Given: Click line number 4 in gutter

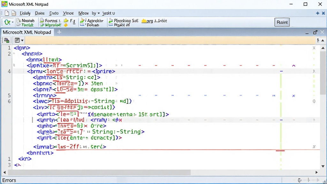Looking at the screenshot, I should [x=9, y=71].
